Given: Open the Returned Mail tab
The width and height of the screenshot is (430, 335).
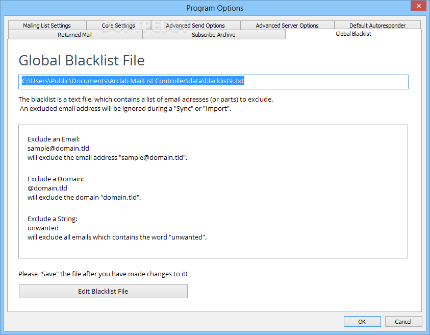Looking at the screenshot, I should point(75,35).
